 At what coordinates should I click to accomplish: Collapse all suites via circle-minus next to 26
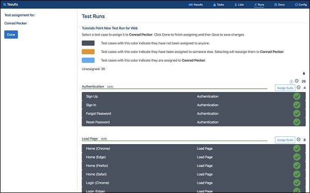pos(297,81)
